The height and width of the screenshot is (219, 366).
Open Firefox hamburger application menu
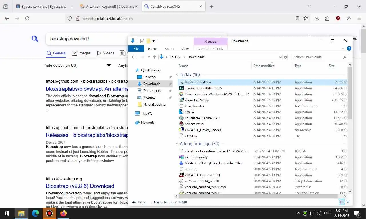point(359,18)
